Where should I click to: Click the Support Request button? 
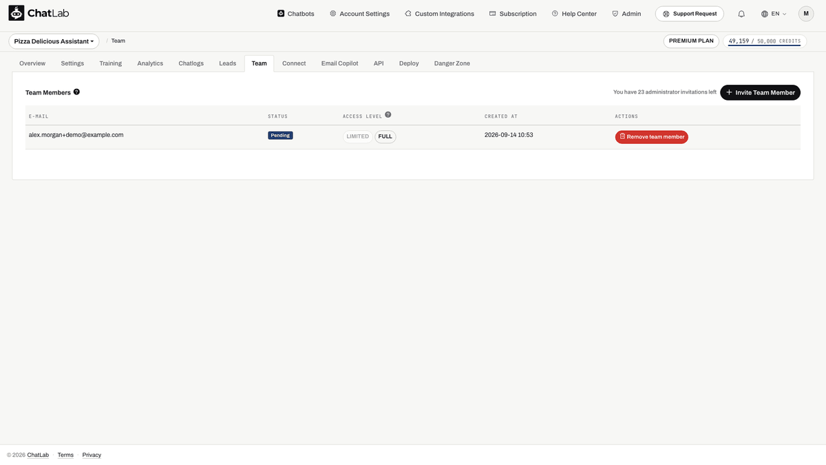coord(689,14)
